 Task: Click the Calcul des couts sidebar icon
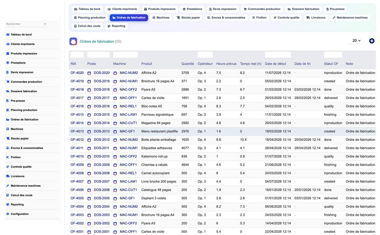coord(8,195)
